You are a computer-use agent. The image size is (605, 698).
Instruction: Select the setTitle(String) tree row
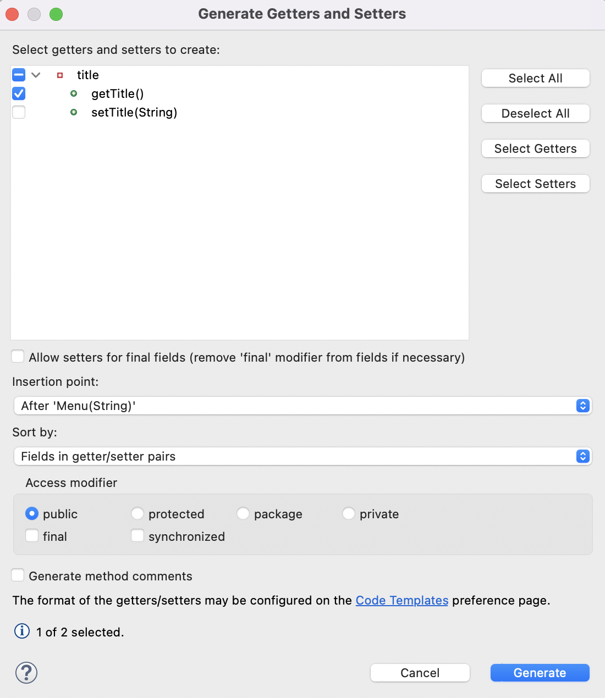pos(240,112)
